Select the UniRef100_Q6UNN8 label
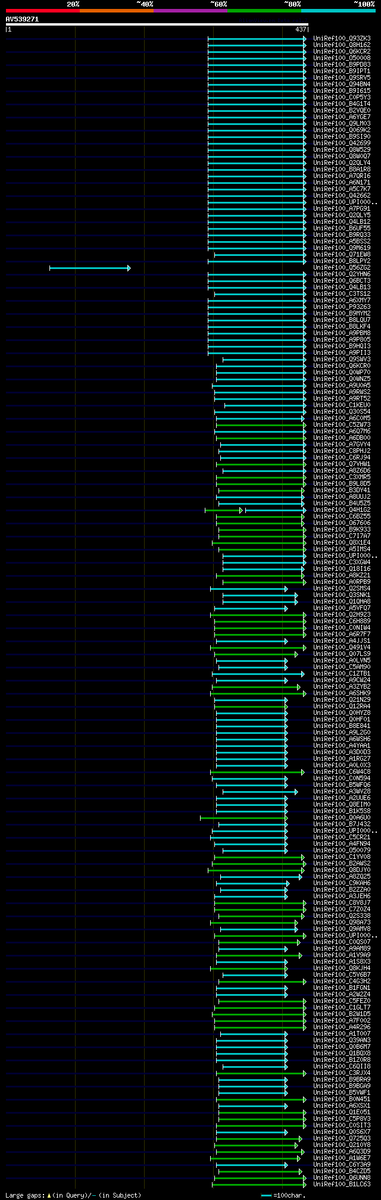Screen dimensions: 381x1200 coord(342,1177)
